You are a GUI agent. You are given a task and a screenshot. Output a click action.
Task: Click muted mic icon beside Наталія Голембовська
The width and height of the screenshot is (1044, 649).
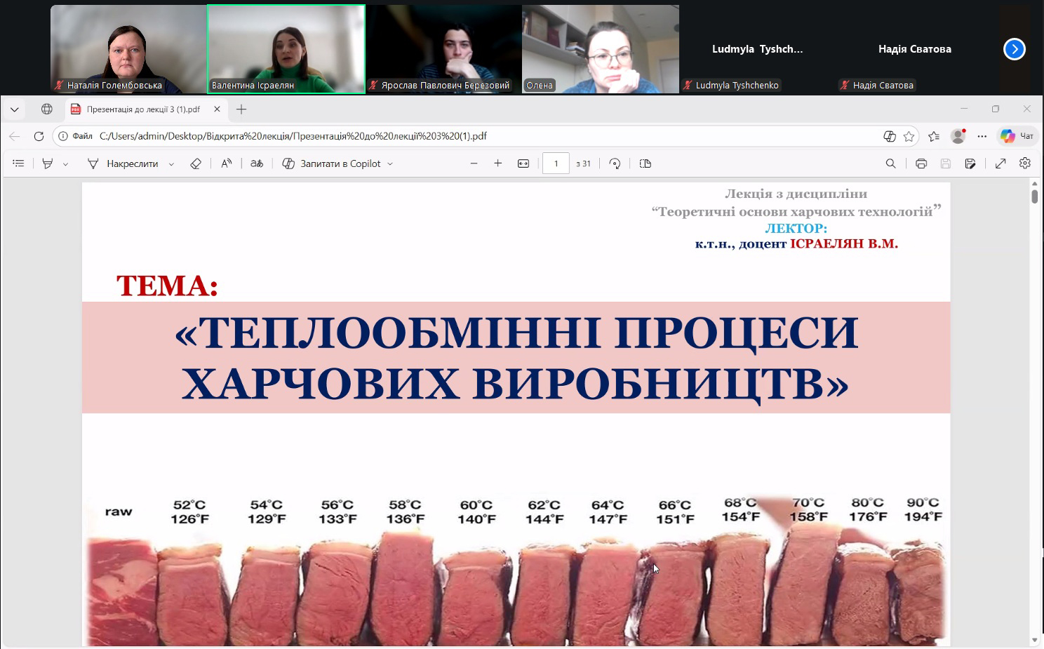coord(60,86)
